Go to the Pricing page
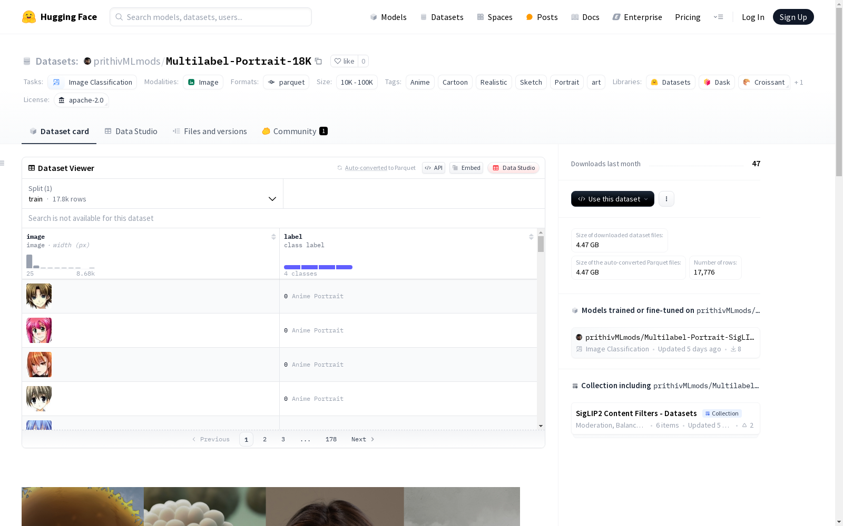The width and height of the screenshot is (843, 526). (x=688, y=17)
